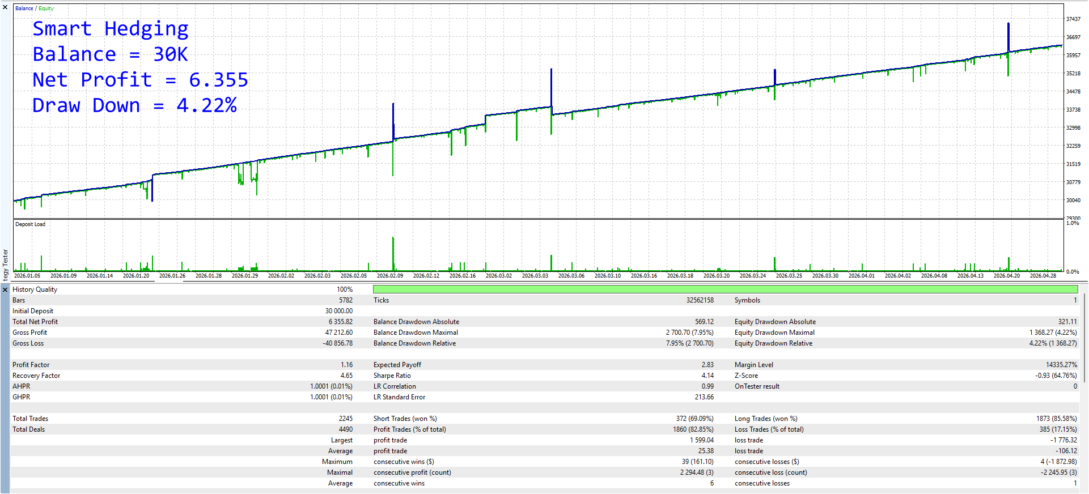1089x494 pixels.
Task: Select the Gross Profit value 47 212.60
Action: tap(339, 333)
